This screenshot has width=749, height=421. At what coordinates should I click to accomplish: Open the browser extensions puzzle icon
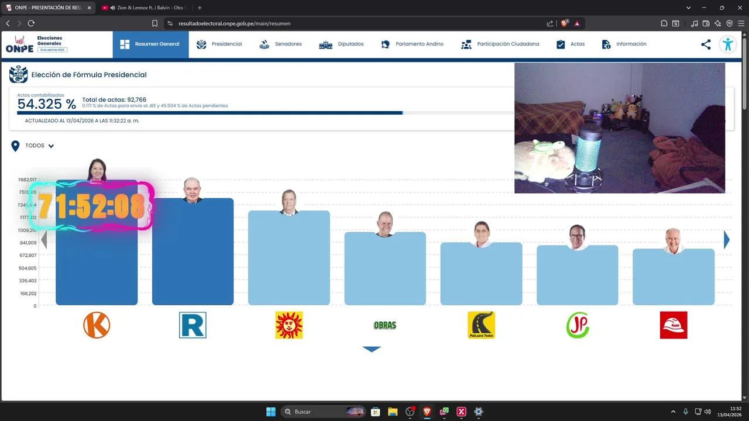[664, 23]
